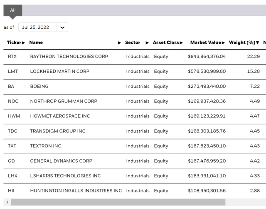
Task: Sort by the Asset Class column arrow
Action: coord(181,43)
